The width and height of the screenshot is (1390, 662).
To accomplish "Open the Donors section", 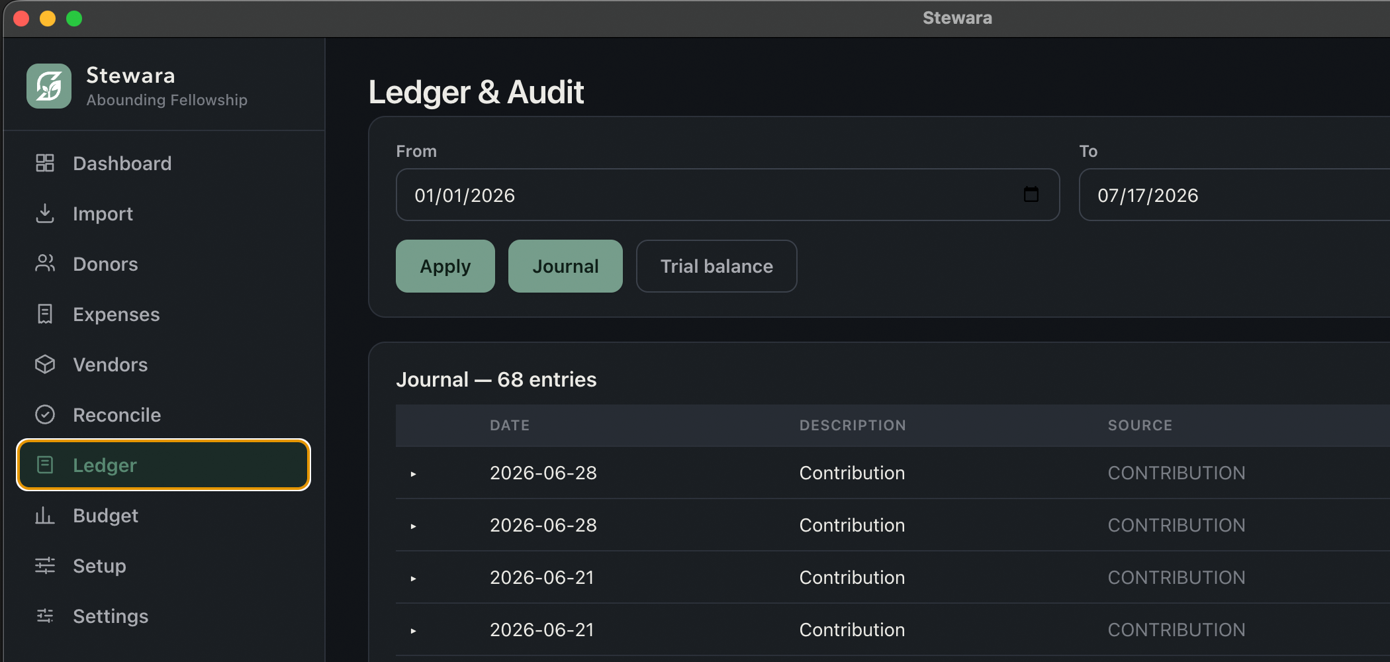I will (163, 263).
